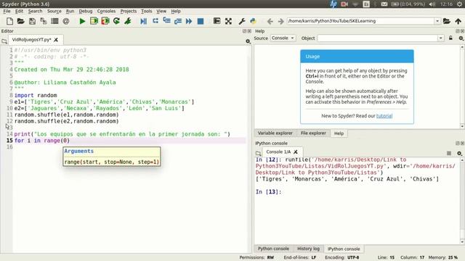Open the Spyder tutorial link
This screenshot has width=465, height=261.
coord(384,116)
